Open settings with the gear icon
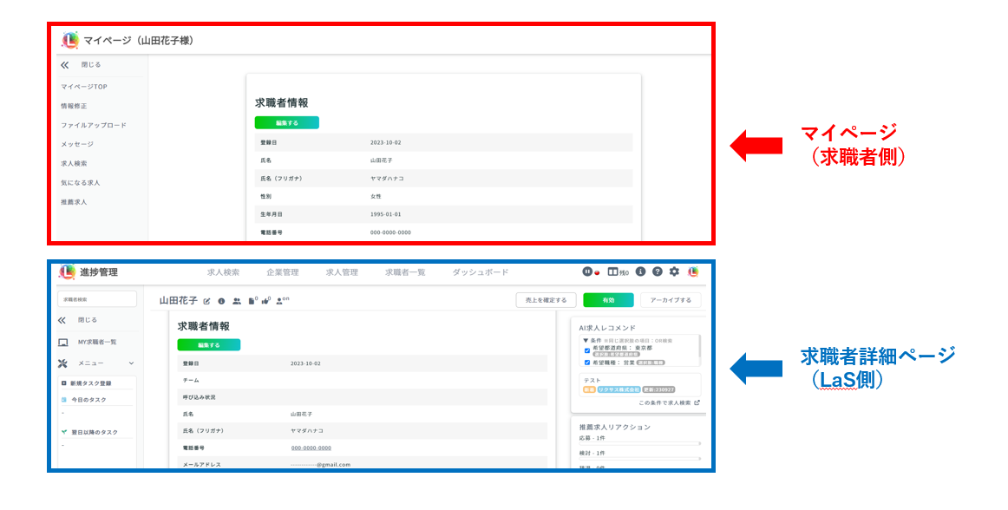The width and height of the screenshot is (1008, 510). [674, 271]
